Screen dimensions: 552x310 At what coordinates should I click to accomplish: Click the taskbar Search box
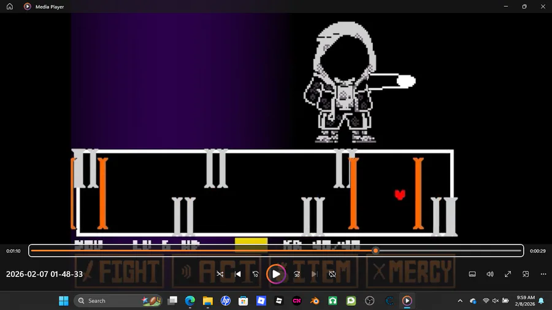[x=118, y=301]
